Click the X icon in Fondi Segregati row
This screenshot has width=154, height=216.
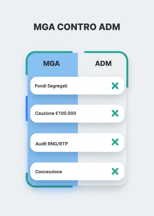click(115, 86)
